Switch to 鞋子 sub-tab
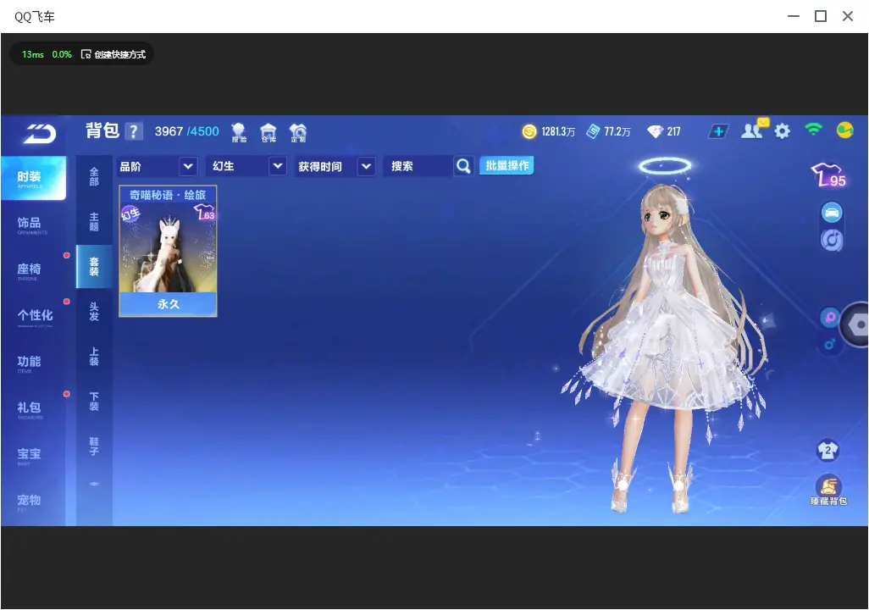869x610 pixels. point(94,446)
